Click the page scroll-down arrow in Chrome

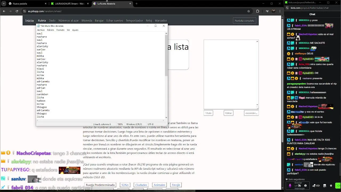coord(283,188)
